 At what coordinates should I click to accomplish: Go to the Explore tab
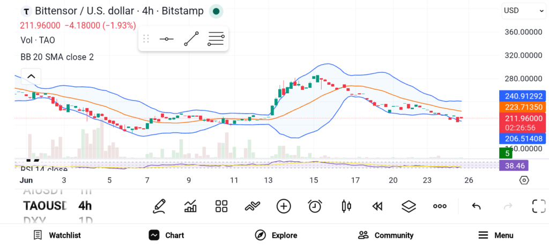coord(276,235)
